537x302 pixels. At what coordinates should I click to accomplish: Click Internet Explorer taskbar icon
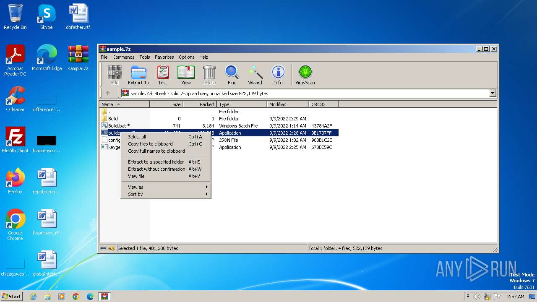pyautogui.click(x=33, y=297)
